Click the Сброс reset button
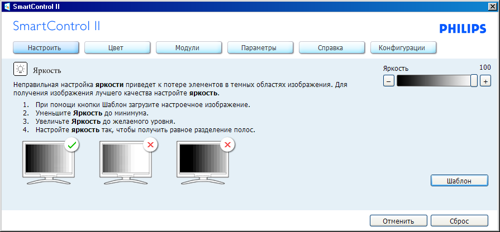500x232 pixels. coord(459,221)
